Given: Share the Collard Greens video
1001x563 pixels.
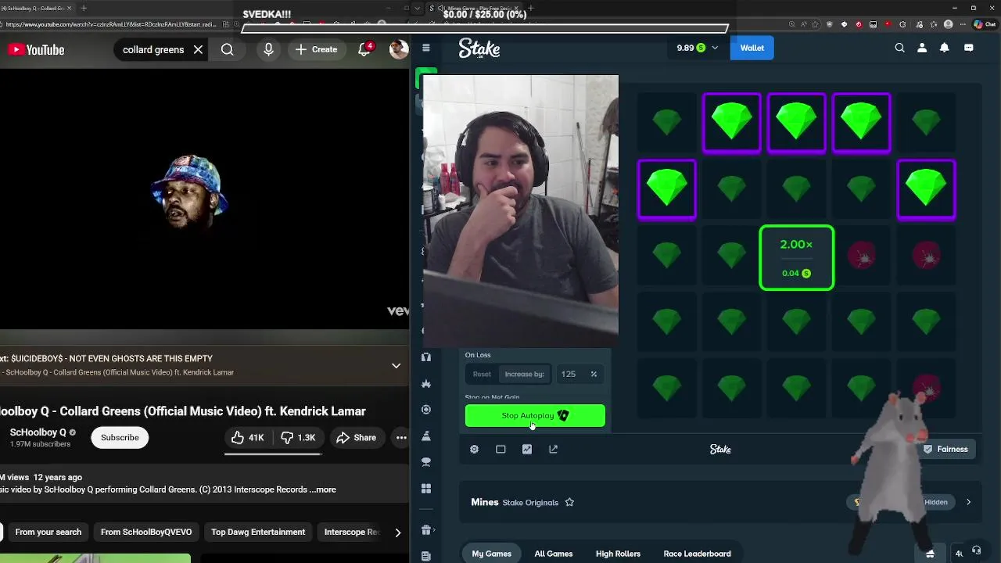Looking at the screenshot, I should click(356, 437).
